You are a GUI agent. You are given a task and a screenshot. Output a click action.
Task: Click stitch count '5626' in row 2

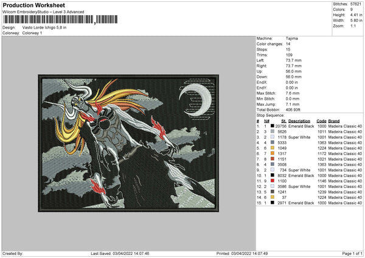282,132
